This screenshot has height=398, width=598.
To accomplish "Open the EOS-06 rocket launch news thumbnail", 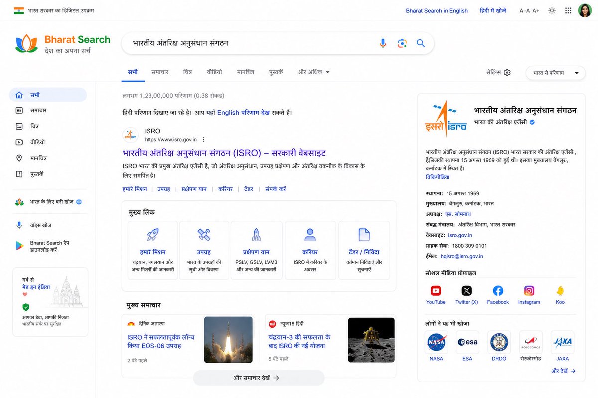I will tap(228, 340).
